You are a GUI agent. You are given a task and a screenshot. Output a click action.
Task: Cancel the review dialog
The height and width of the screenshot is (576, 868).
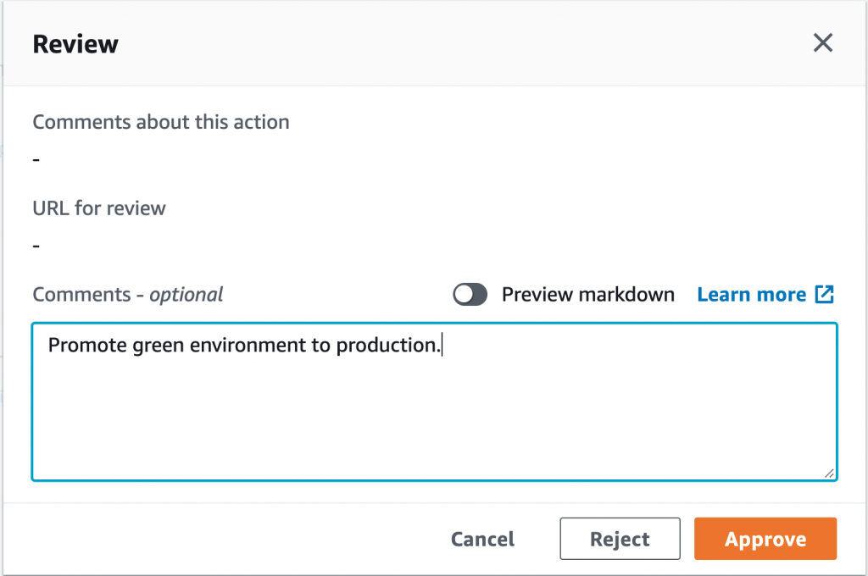click(482, 540)
